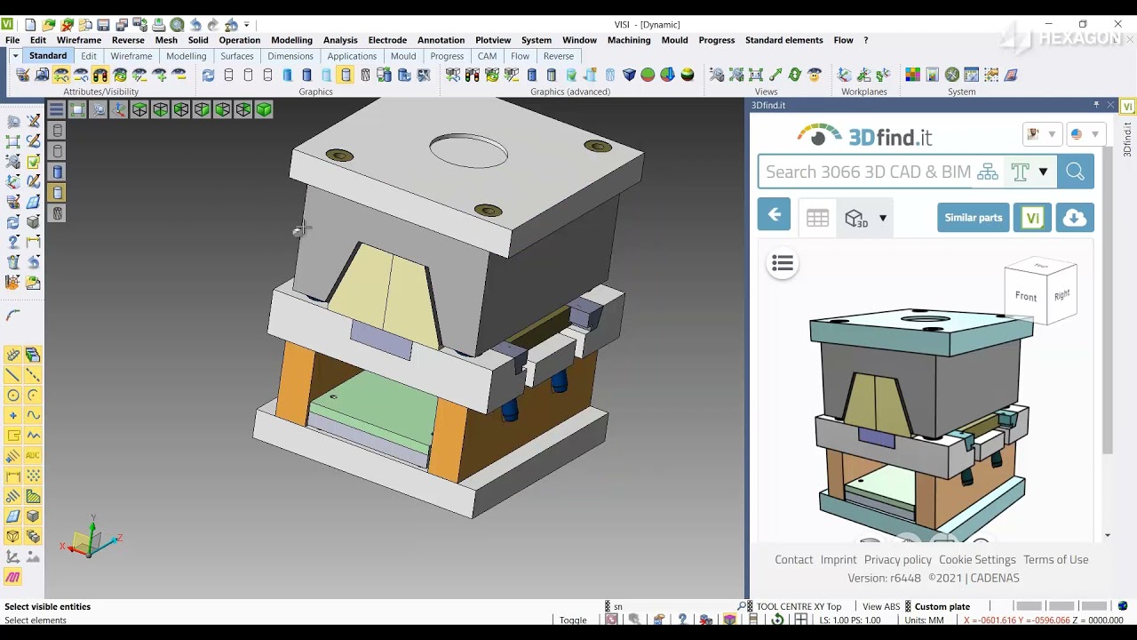Image resolution: width=1137 pixels, height=640 pixels.
Task: Go back with the 3Dfind.it arrow button
Action: point(774,215)
